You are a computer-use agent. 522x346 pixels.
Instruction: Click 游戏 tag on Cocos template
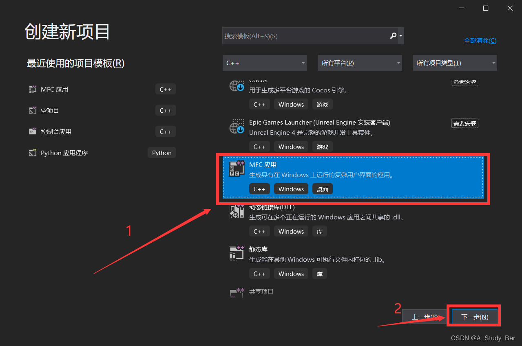323,104
